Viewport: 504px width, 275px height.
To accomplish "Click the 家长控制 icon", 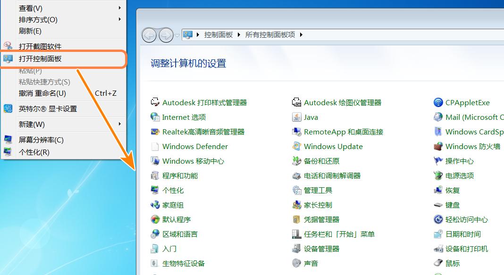I will tap(296, 205).
